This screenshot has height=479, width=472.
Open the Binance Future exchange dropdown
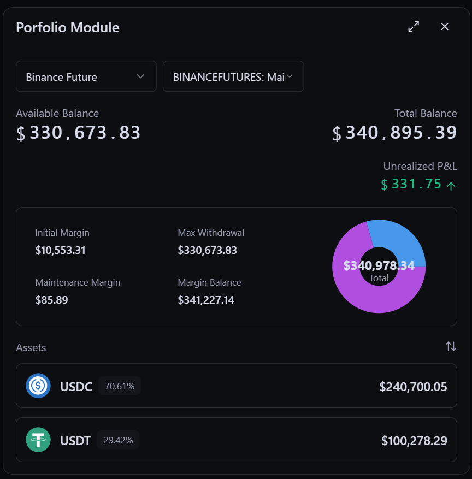point(86,76)
